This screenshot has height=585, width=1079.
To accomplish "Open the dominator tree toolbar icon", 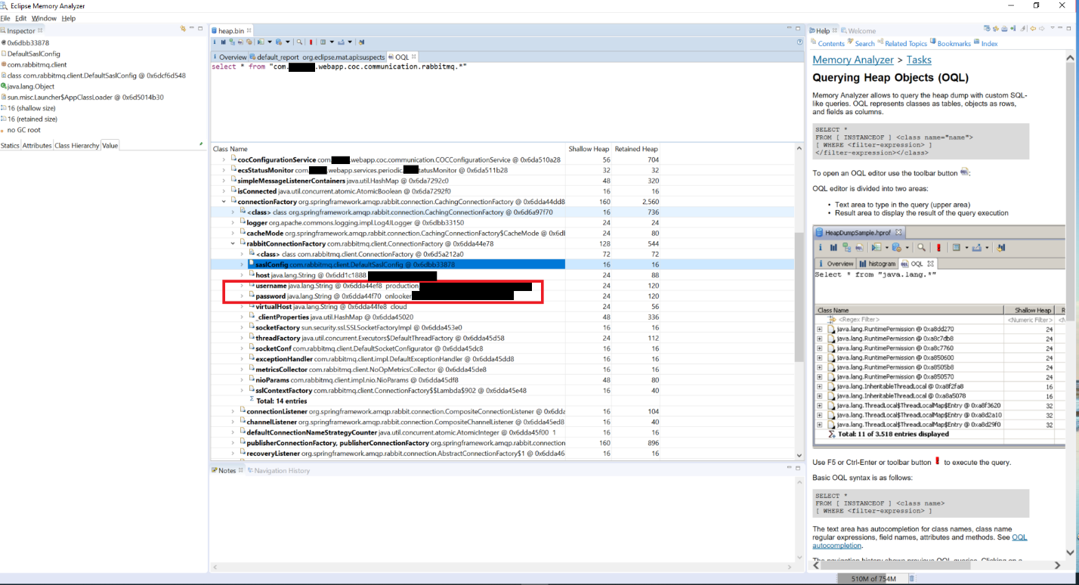I will 232,42.
